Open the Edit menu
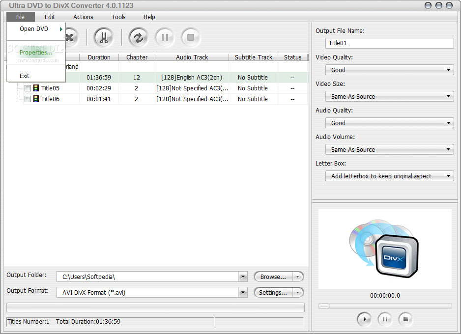Screen dimensions: 461x334 [x=50, y=17]
